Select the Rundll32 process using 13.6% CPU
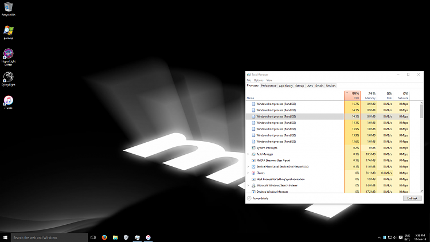The width and height of the screenshot is (430, 242). tap(328, 142)
